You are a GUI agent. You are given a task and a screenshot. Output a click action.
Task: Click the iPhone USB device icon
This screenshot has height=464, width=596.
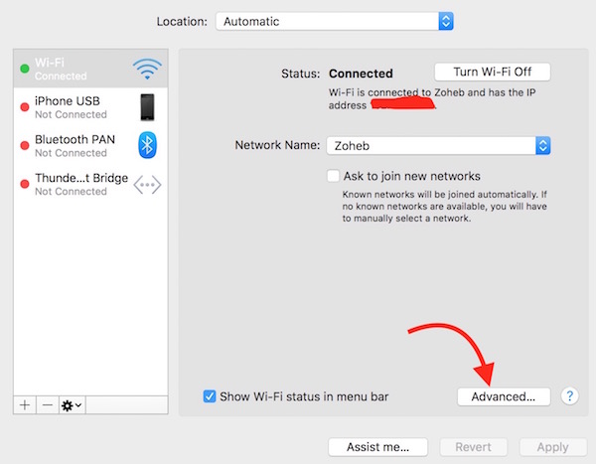point(147,107)
